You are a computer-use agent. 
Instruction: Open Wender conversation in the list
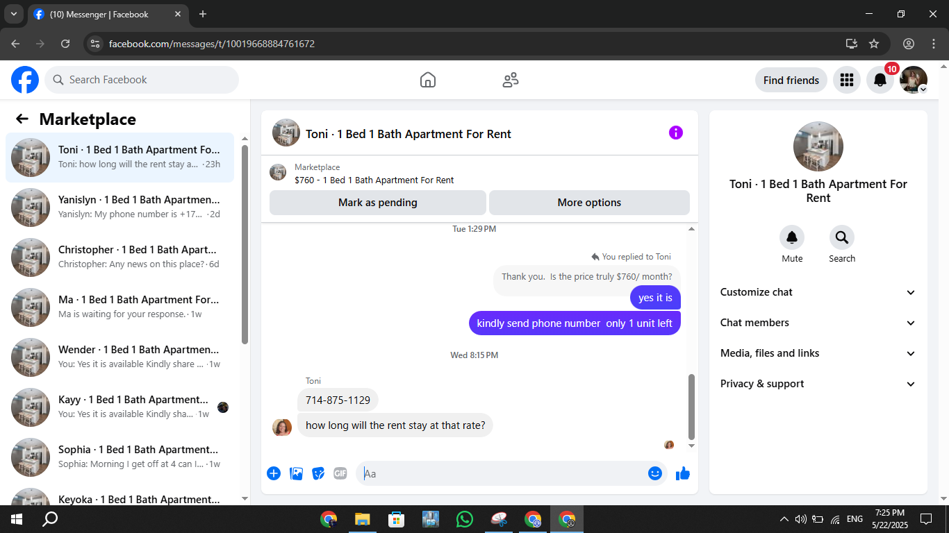[119, 357]
